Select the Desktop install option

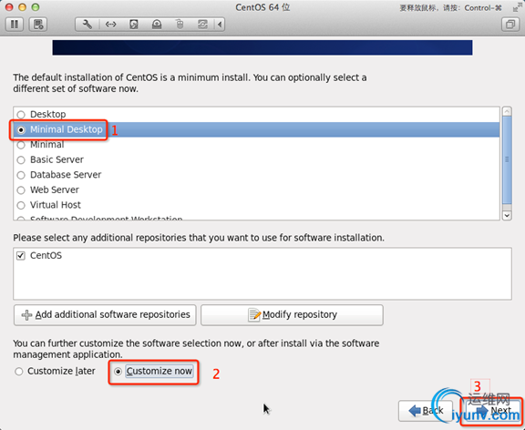point(21,115)
